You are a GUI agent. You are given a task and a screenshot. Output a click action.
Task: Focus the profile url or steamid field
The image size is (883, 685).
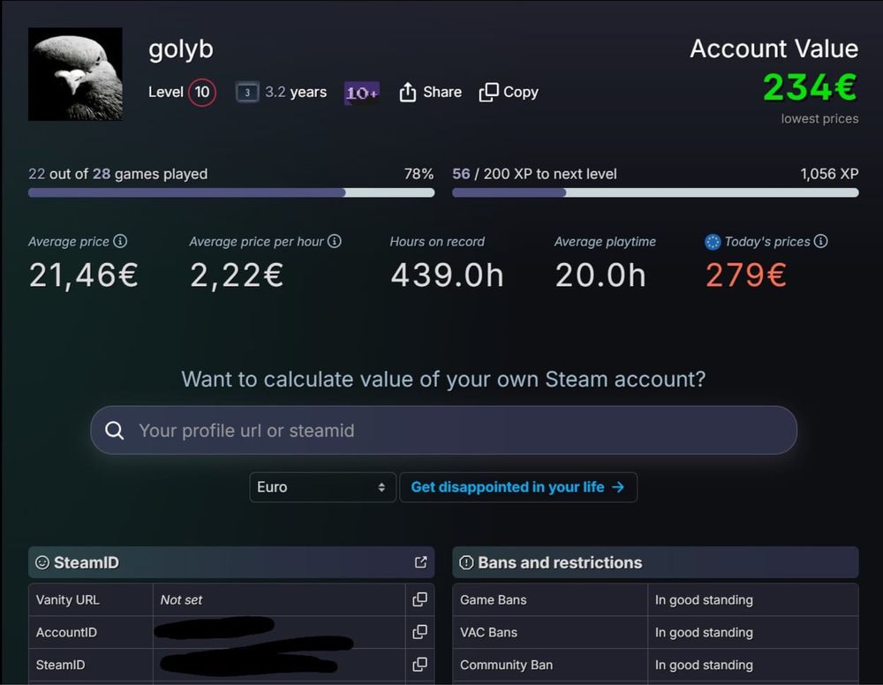pos(444,430)
